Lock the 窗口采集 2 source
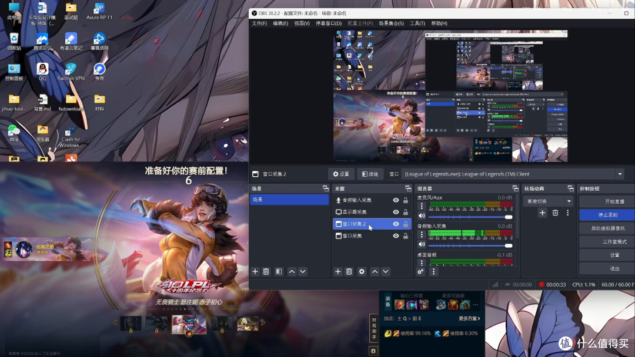 click(x=405, y=224)
